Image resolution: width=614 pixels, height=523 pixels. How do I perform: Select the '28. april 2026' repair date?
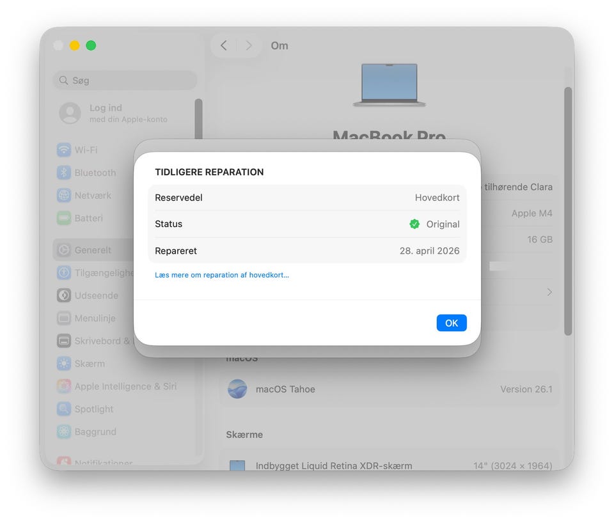point(430,251)
